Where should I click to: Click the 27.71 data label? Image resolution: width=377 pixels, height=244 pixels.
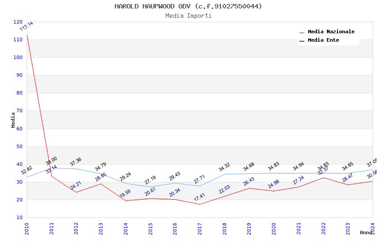pos(199,179)
